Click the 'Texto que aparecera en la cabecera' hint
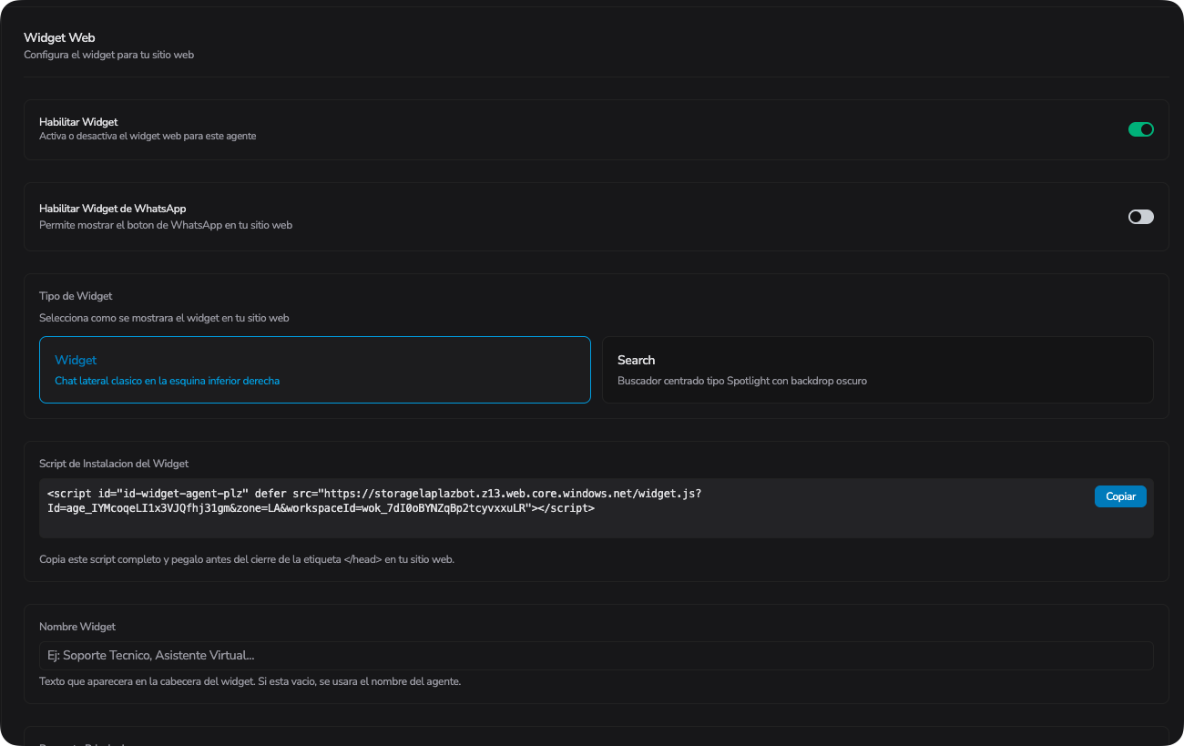 coord(250,681)
